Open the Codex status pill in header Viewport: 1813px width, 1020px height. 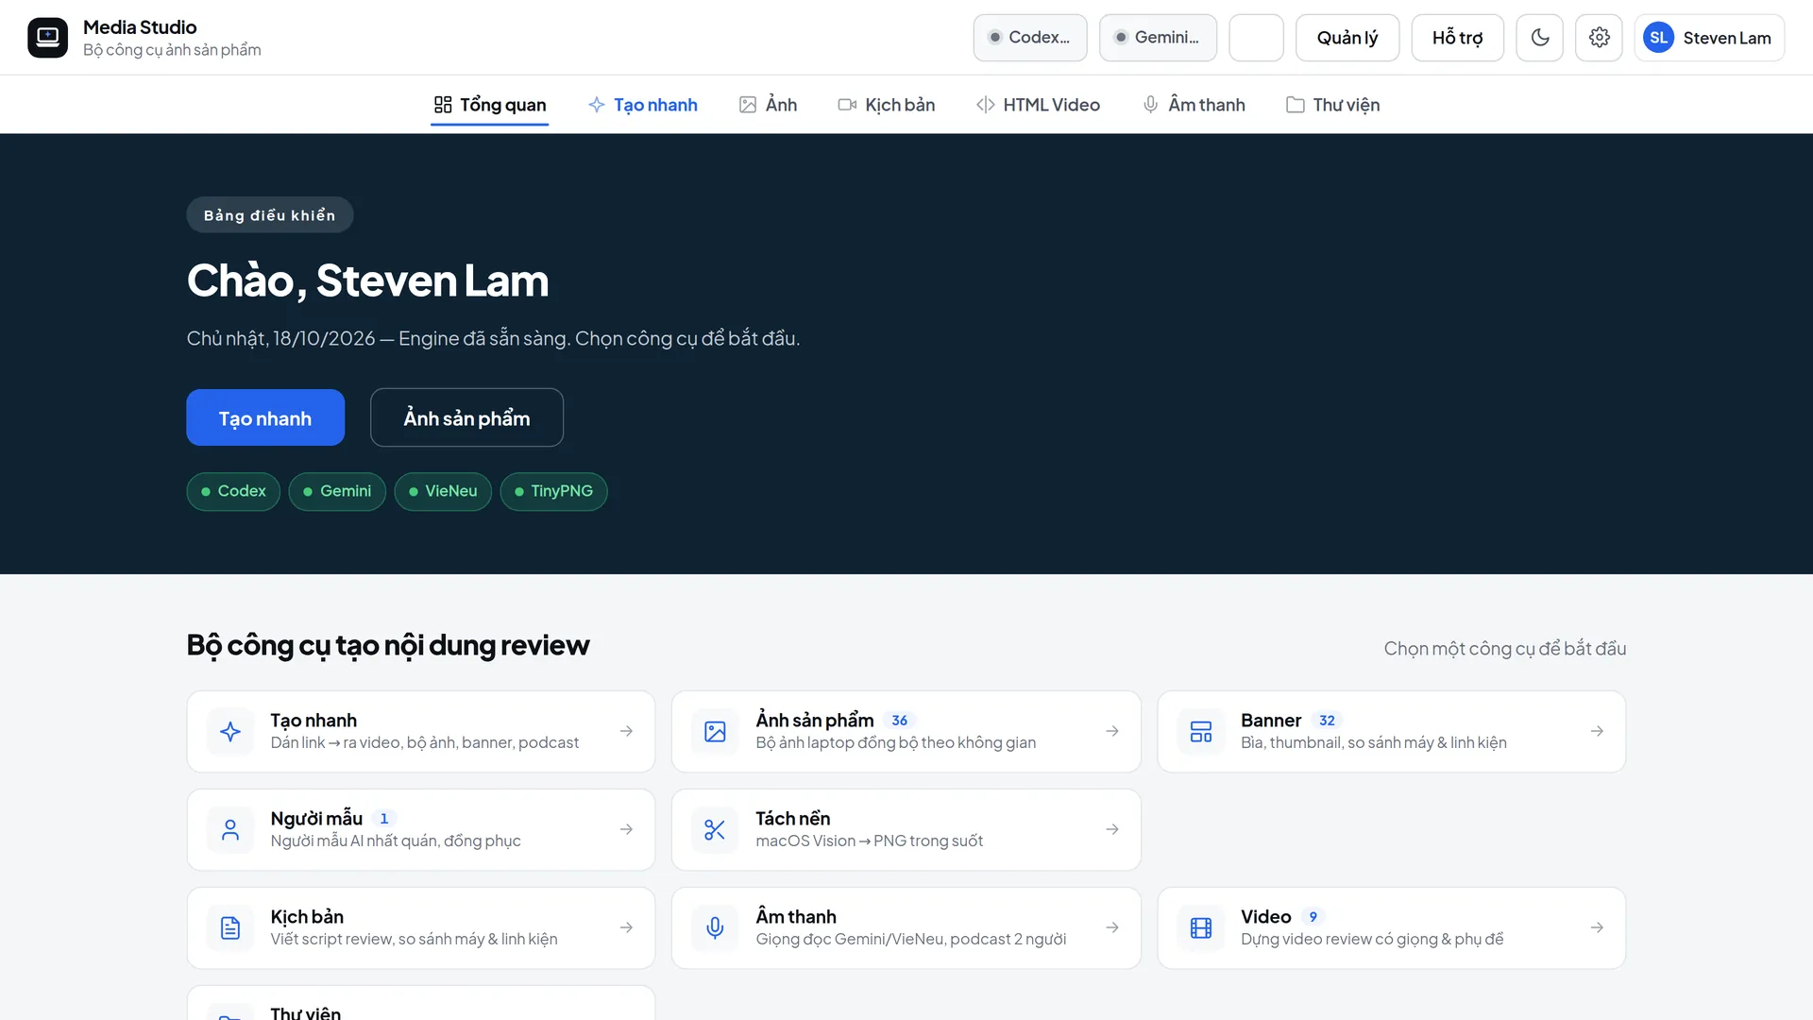pos(1030,38)
